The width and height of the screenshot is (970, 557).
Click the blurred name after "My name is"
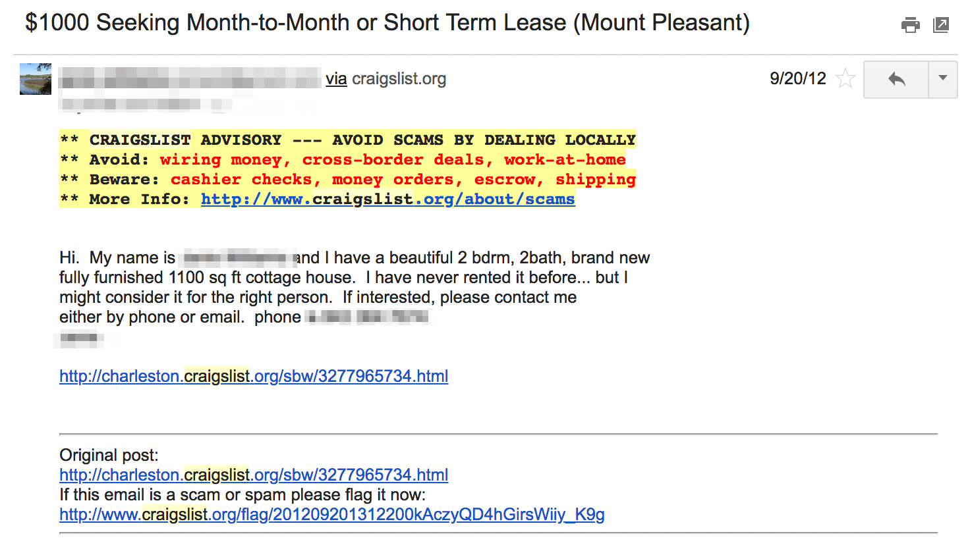pyautogui.click(x=239, y=257)
